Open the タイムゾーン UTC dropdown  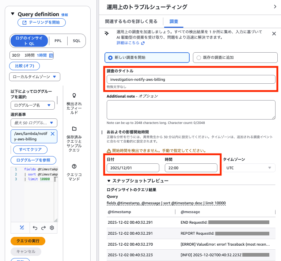coord(249,168)
